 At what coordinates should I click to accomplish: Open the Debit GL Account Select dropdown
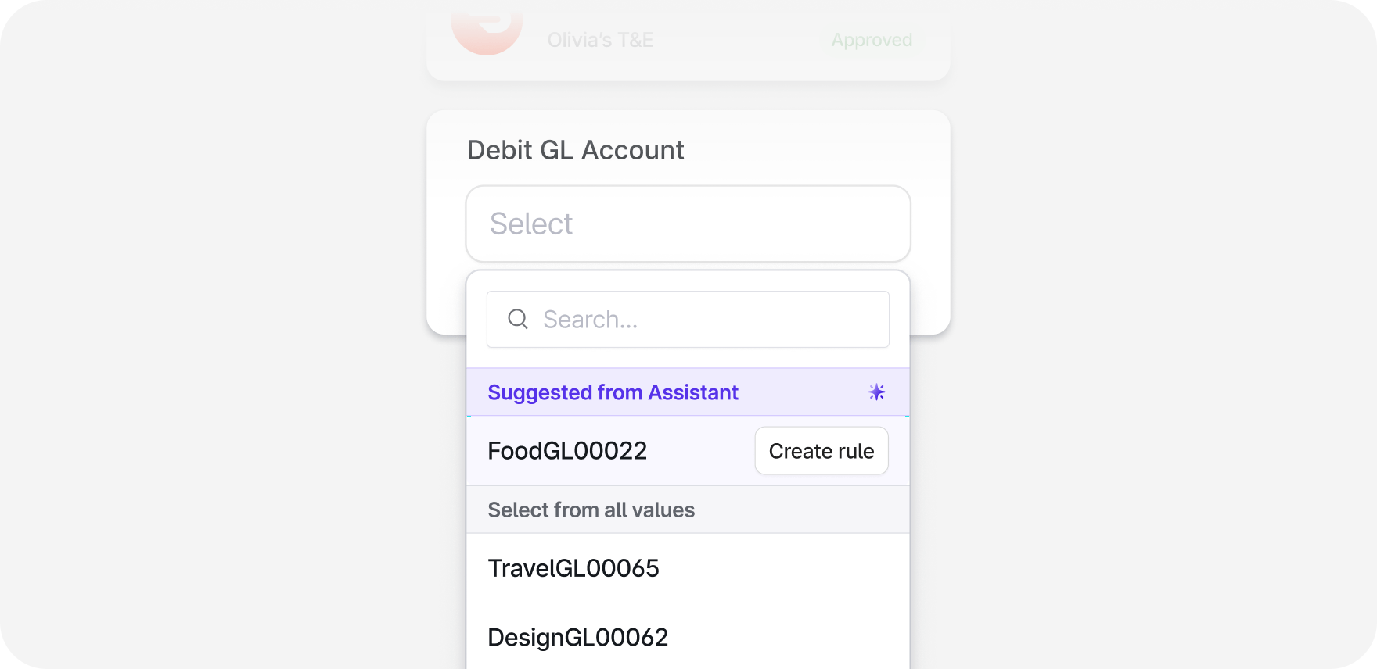tap(688, 224)
